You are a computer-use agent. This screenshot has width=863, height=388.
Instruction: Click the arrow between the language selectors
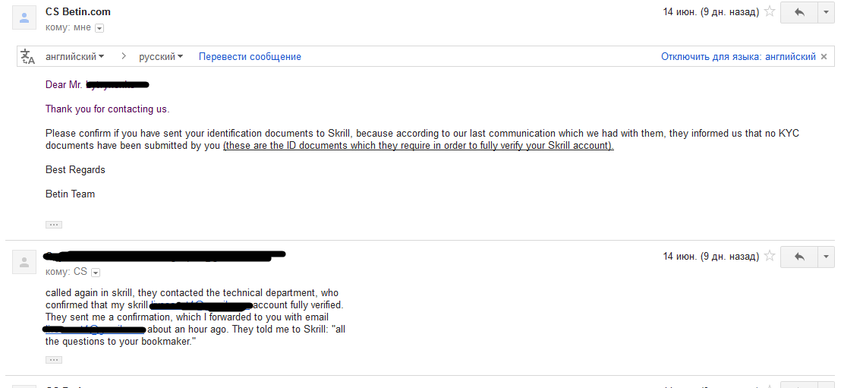click(x=124, y=56)
